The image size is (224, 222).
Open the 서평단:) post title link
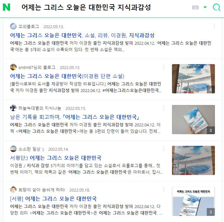click(56, 158)
